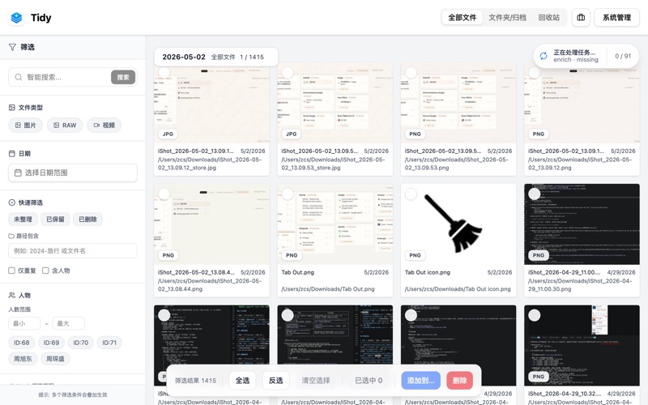The image size is (648, 405).
Task: Open the briefcase toolbox icon button
Action: (581, 17)
